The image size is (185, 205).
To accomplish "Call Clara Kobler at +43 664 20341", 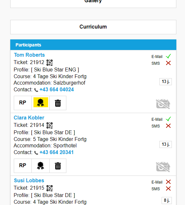I will coord(56,152).
